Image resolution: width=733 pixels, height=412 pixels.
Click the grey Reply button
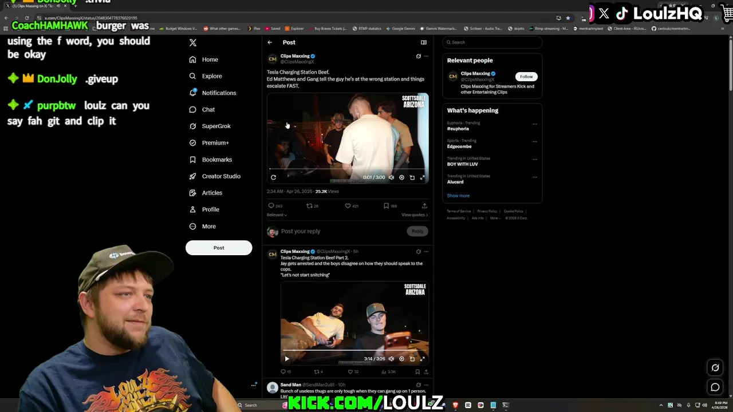coord(417,231)
